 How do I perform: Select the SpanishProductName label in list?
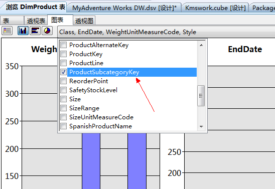(x=100, y=126)
